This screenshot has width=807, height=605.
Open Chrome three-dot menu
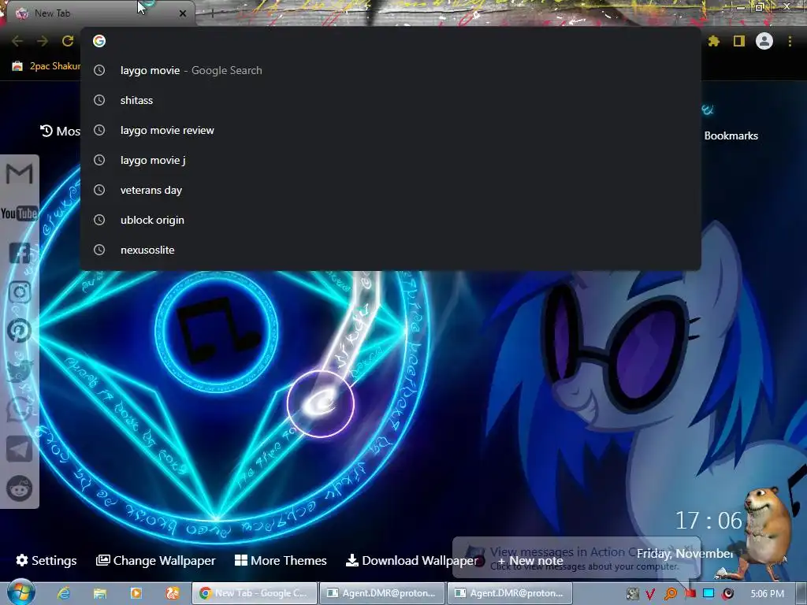[790, 41]
